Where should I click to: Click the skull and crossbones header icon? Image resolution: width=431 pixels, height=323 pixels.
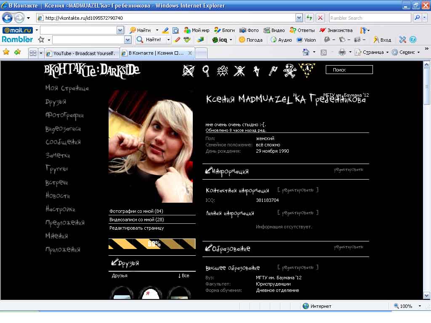(x=290, y=71)
